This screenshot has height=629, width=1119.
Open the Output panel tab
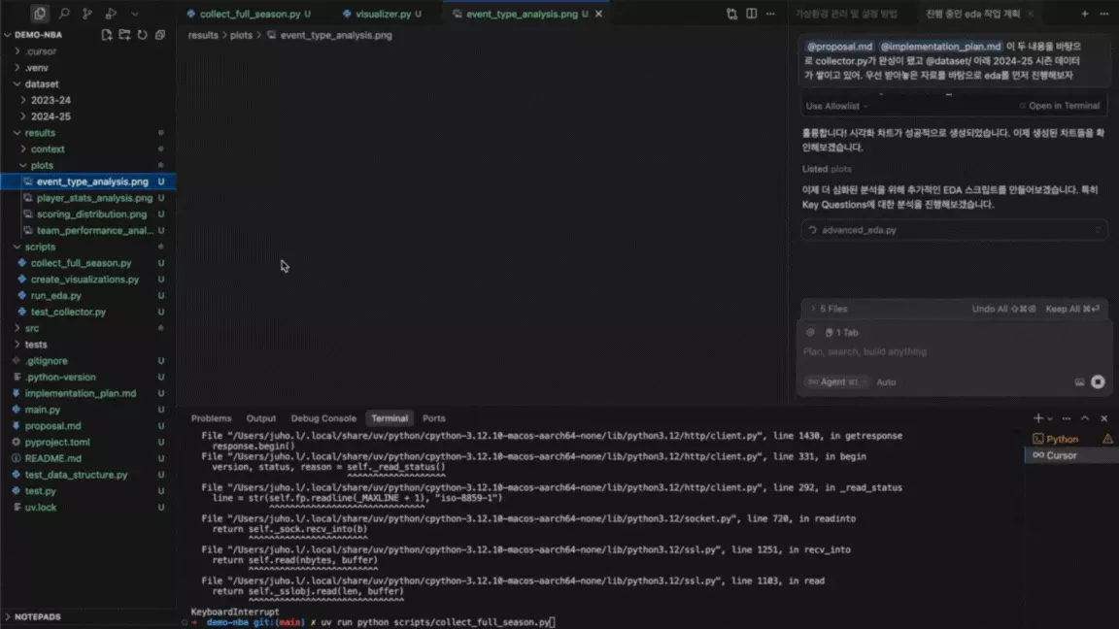tap(260, 418)
